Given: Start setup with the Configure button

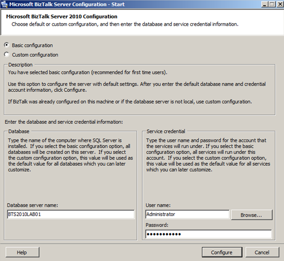Looking at the screenshot, I should point(221,252).
